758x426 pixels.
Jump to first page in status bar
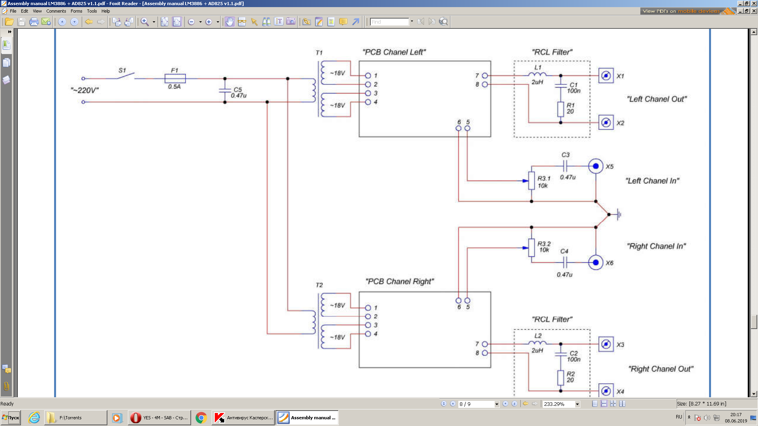(443, 404)
